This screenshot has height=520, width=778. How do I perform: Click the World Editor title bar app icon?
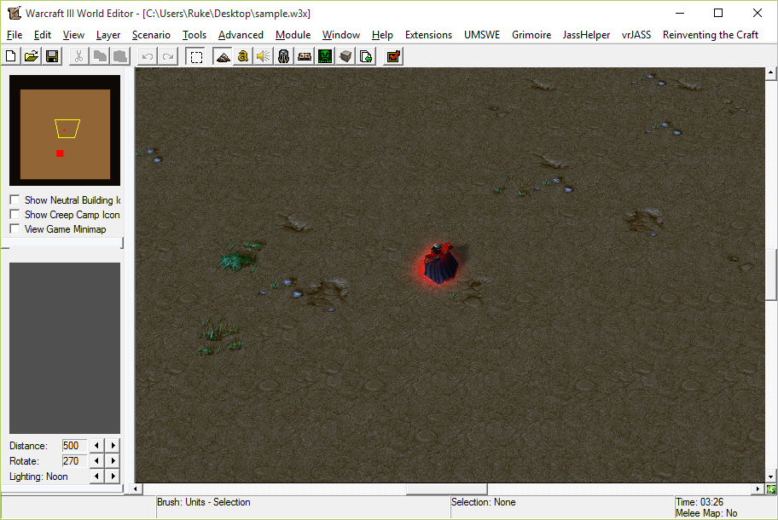coord(15,13)
